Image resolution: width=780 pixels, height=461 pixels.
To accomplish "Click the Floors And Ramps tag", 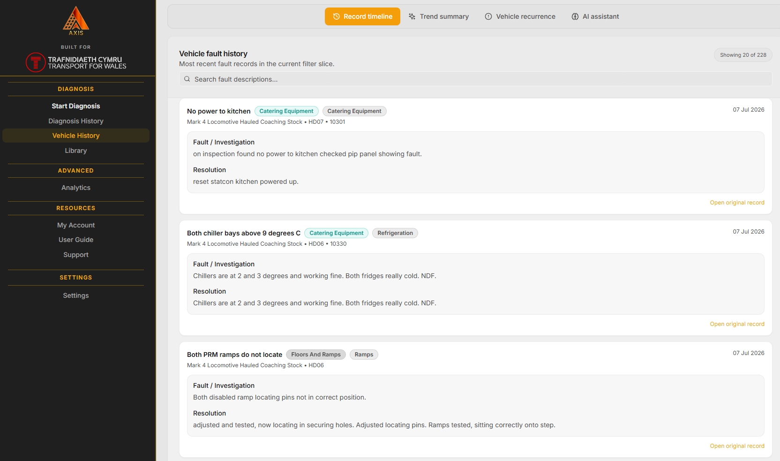I will tap(316, 355).
